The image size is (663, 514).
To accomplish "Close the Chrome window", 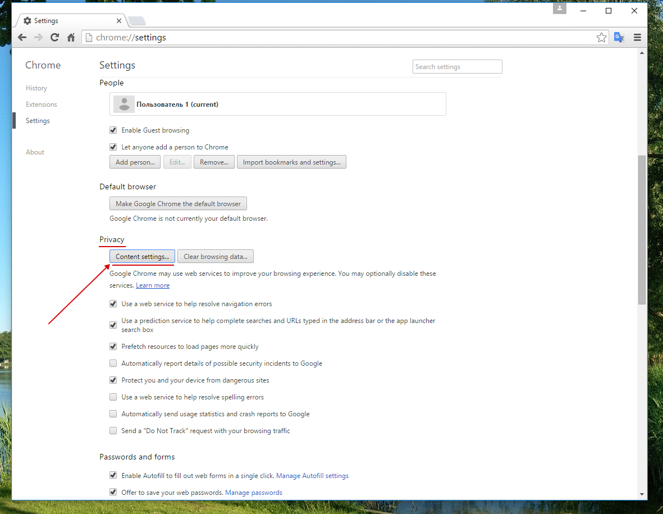I will point(634,11).
